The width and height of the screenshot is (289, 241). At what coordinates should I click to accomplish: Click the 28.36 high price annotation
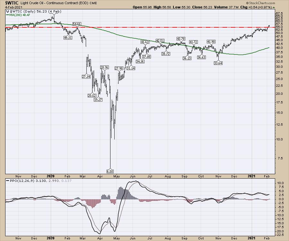tap(104, 67)
